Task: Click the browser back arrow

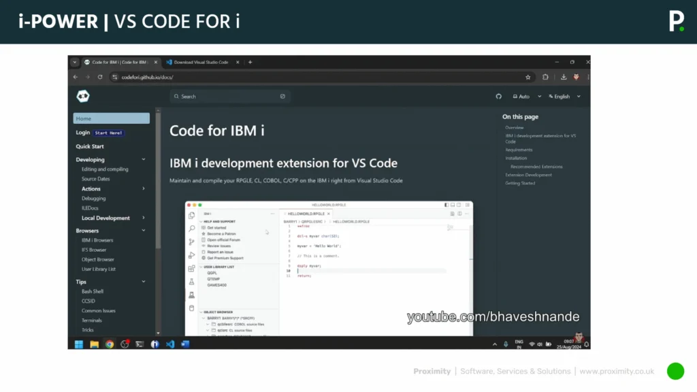Action: [76, 77]
